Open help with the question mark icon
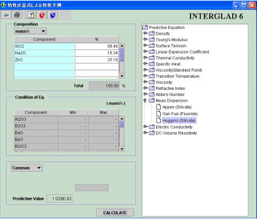This screenshot has height=219, width=257. pyautogui.click(x=31, y=15)
